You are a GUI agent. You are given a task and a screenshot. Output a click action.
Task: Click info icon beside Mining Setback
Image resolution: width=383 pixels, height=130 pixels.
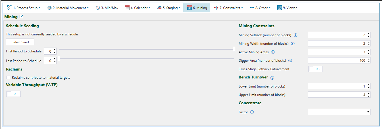(295, 35)
